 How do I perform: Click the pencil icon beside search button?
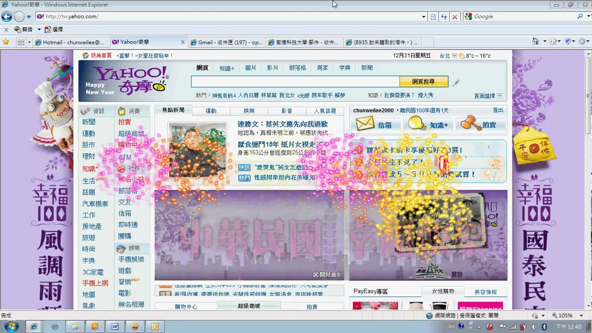coord(456,82)
